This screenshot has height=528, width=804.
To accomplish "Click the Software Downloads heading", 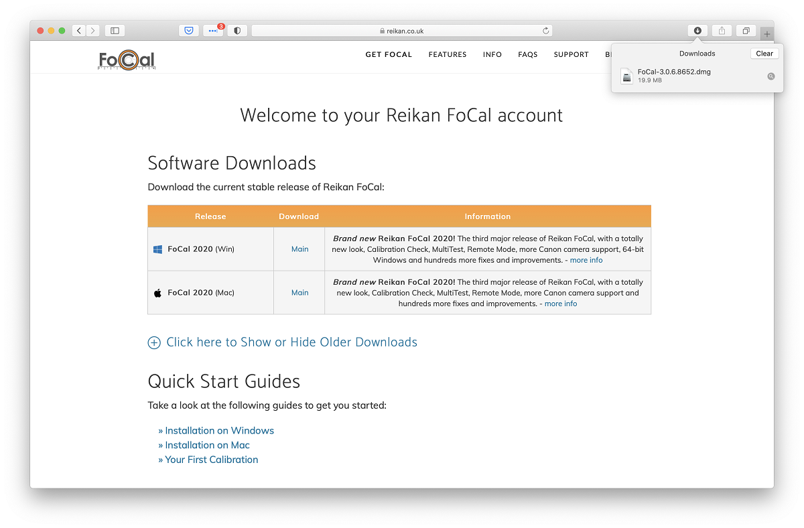I will coord(232,163).
